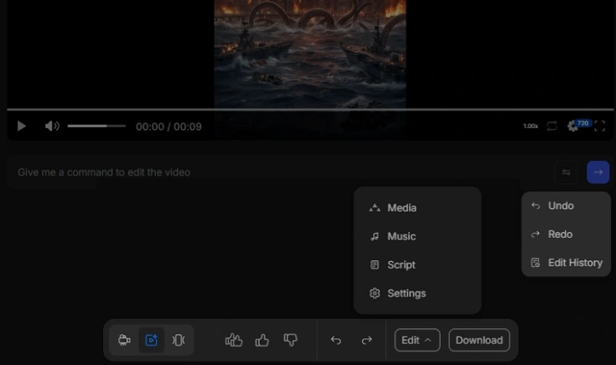Image resolution: width=616 pixels, height=365 pixels.
Task: Play the video
Action: point(21,126)
